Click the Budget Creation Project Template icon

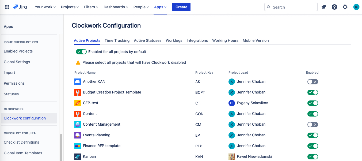pos(78,92)
